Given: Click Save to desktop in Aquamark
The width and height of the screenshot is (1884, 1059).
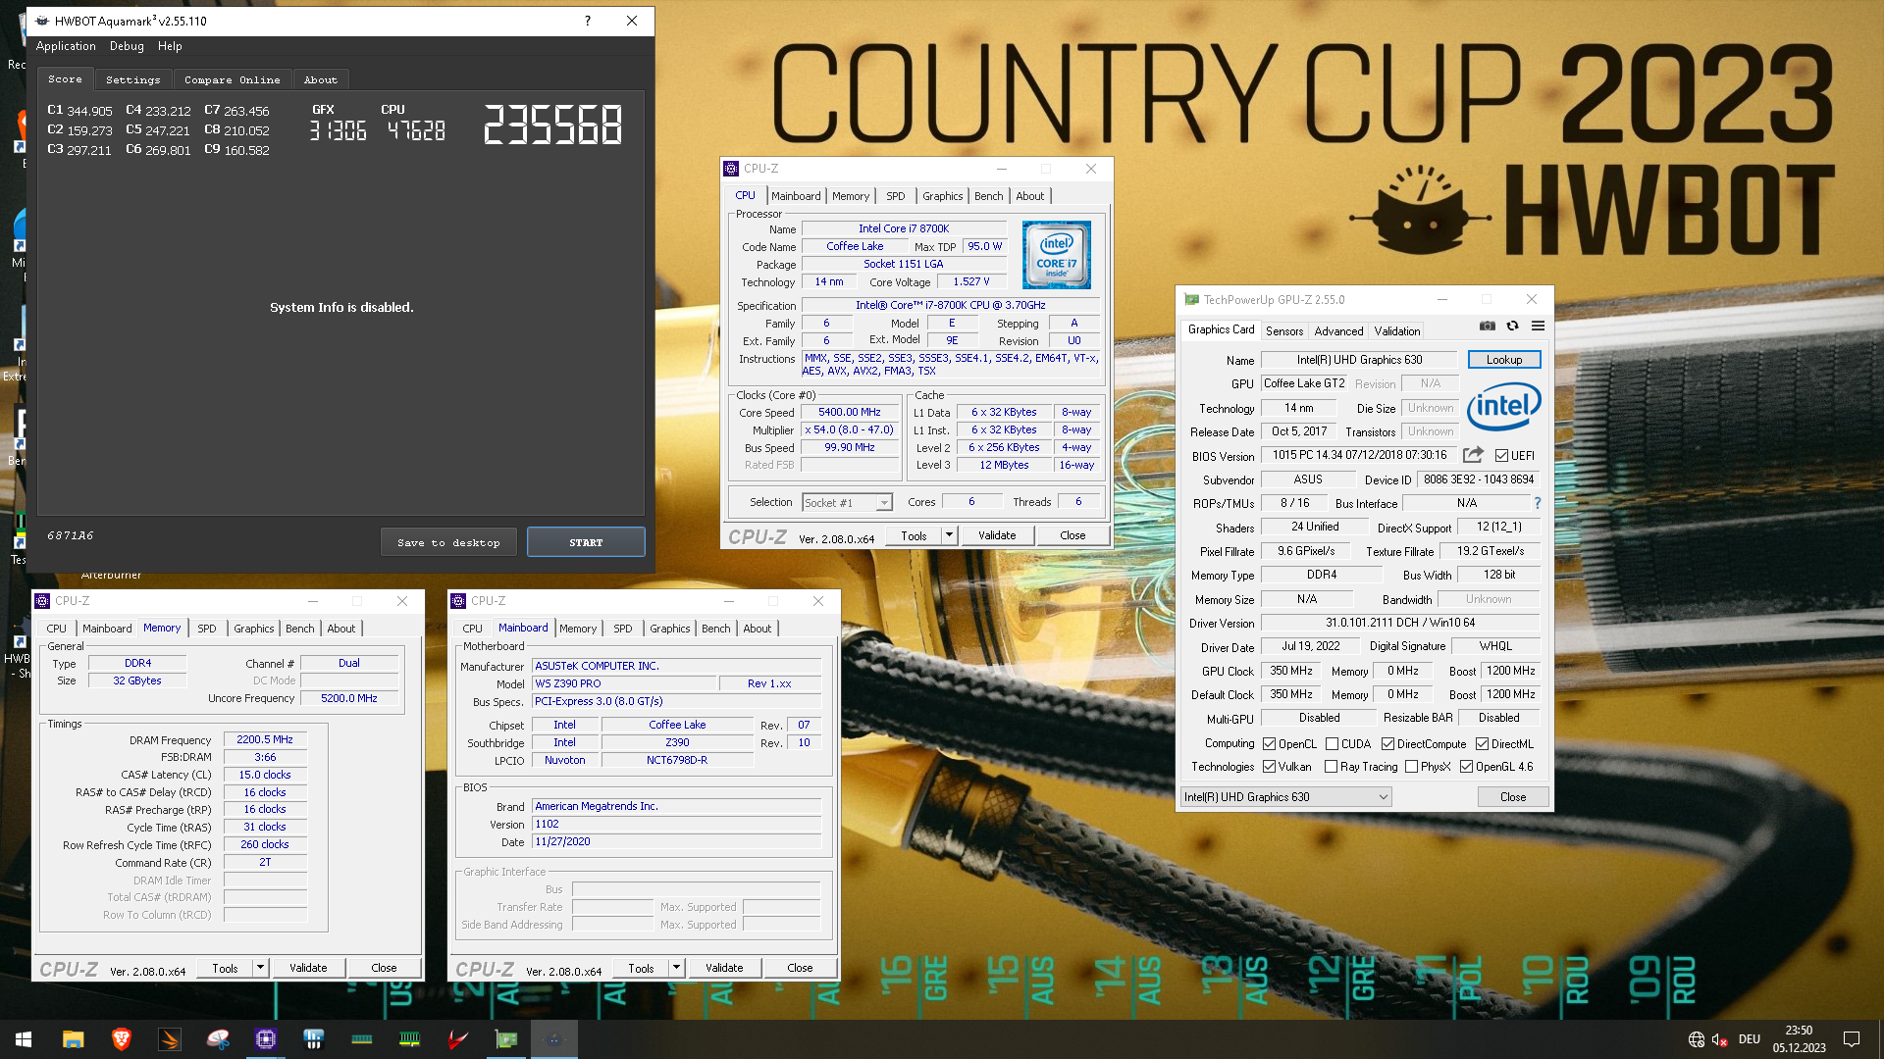Looking at the screenshot, I should [x=448, y=542].
